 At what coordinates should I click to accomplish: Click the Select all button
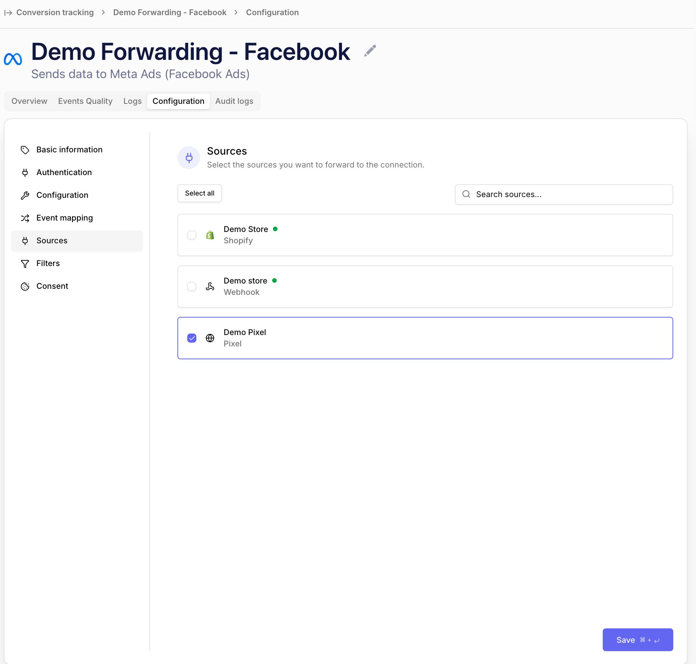click(x=200, y=193)
